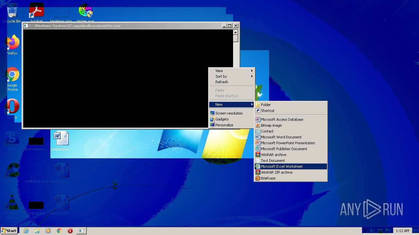Viewport: 419px width, 235px height.
Task: Click the console window title bar icon
Action: (26, 26)
